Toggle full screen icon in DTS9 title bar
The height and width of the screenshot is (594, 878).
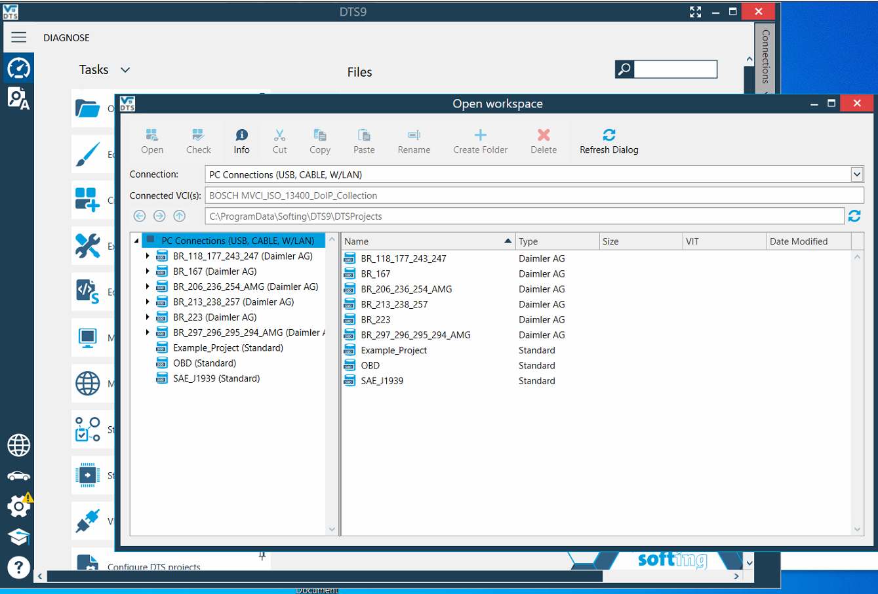click(696, 12)
